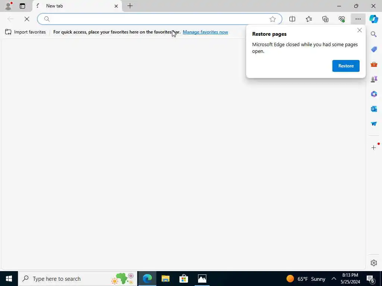The width and height of the screenshot is (382, 286).
Task: Click the Restore button
Action: pyautogui.click(x=346, y=66)
